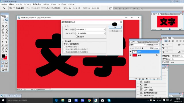
Task: Click the delete layer trash icon
Action: click(158, 79)
